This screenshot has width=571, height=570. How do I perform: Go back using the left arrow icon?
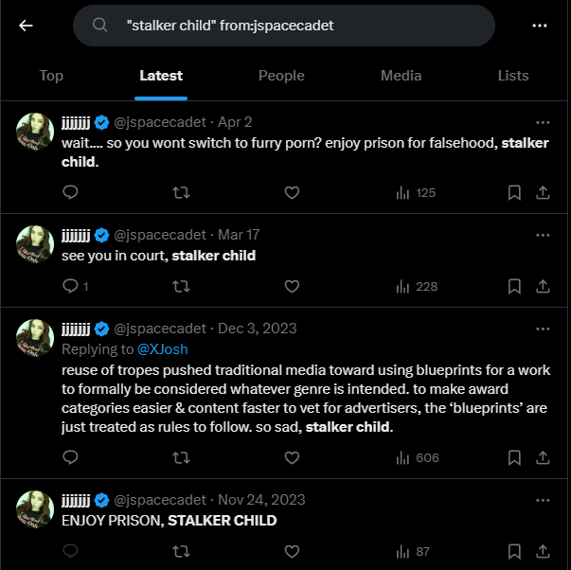[26, 26]
